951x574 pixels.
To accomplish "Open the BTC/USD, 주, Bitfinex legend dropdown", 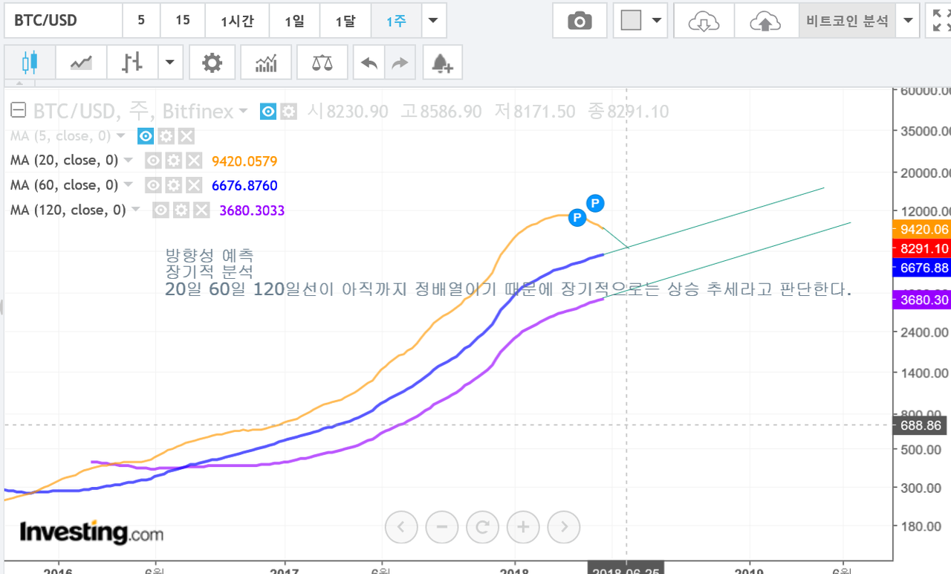I will (x=243, y=112).
